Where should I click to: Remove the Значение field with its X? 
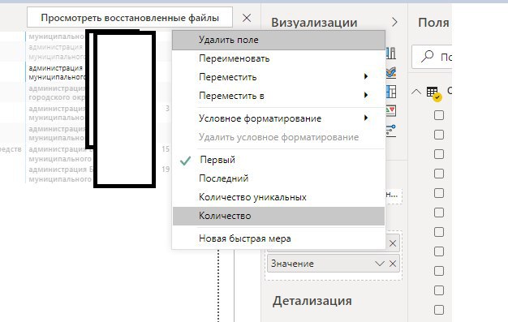[393, 264]
